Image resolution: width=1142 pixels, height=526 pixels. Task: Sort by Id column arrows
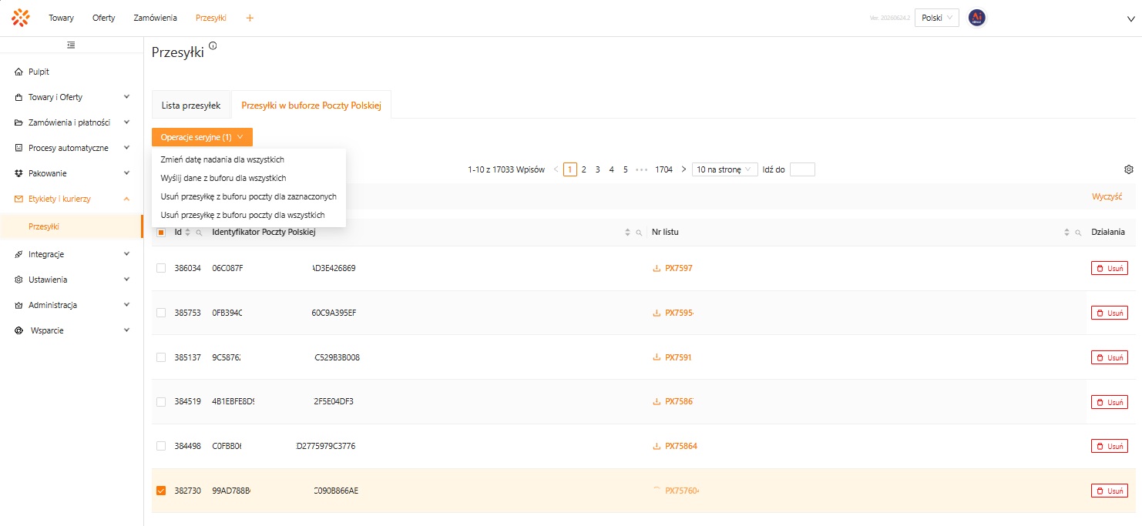[x=187, y=232]
